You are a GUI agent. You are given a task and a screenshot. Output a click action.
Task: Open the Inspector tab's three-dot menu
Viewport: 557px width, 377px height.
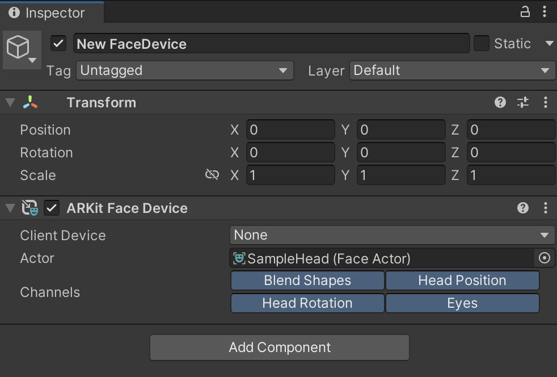[x=545, y=12]
